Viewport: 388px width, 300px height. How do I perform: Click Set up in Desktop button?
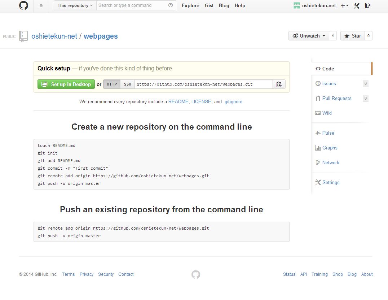point(66,84)
